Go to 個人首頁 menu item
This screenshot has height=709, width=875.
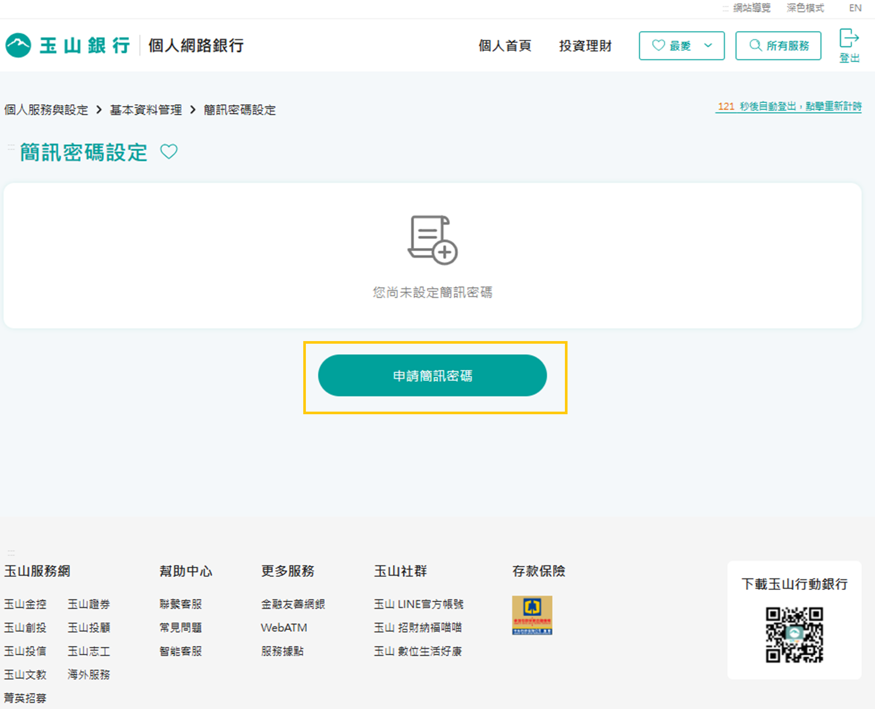pos(504,46)
